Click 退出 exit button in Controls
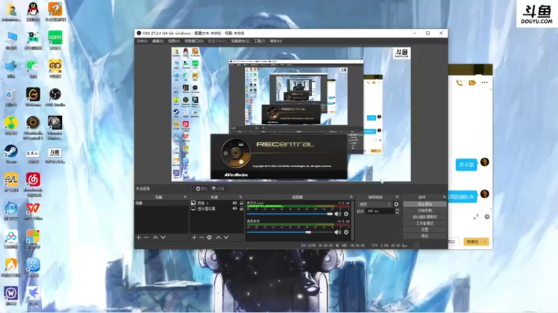The image size is (558, 313). tap(425, 236)
